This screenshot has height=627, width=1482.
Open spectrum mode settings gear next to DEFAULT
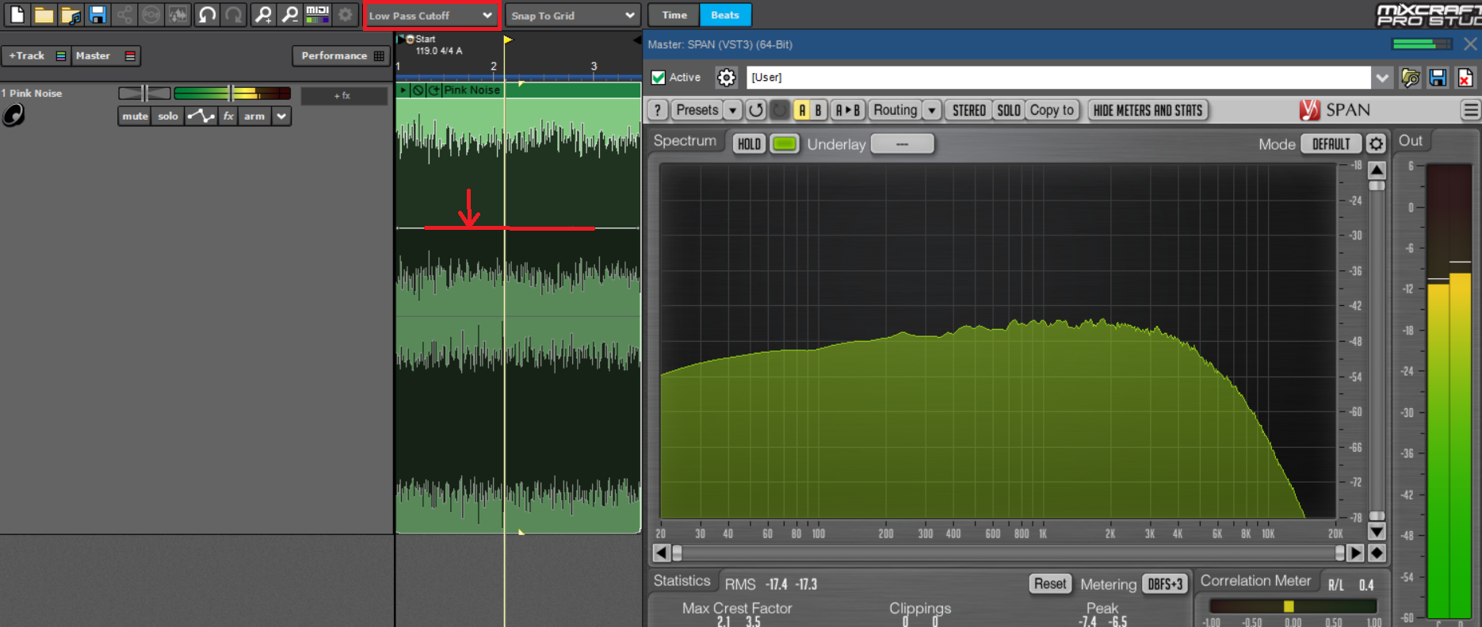1376,143
